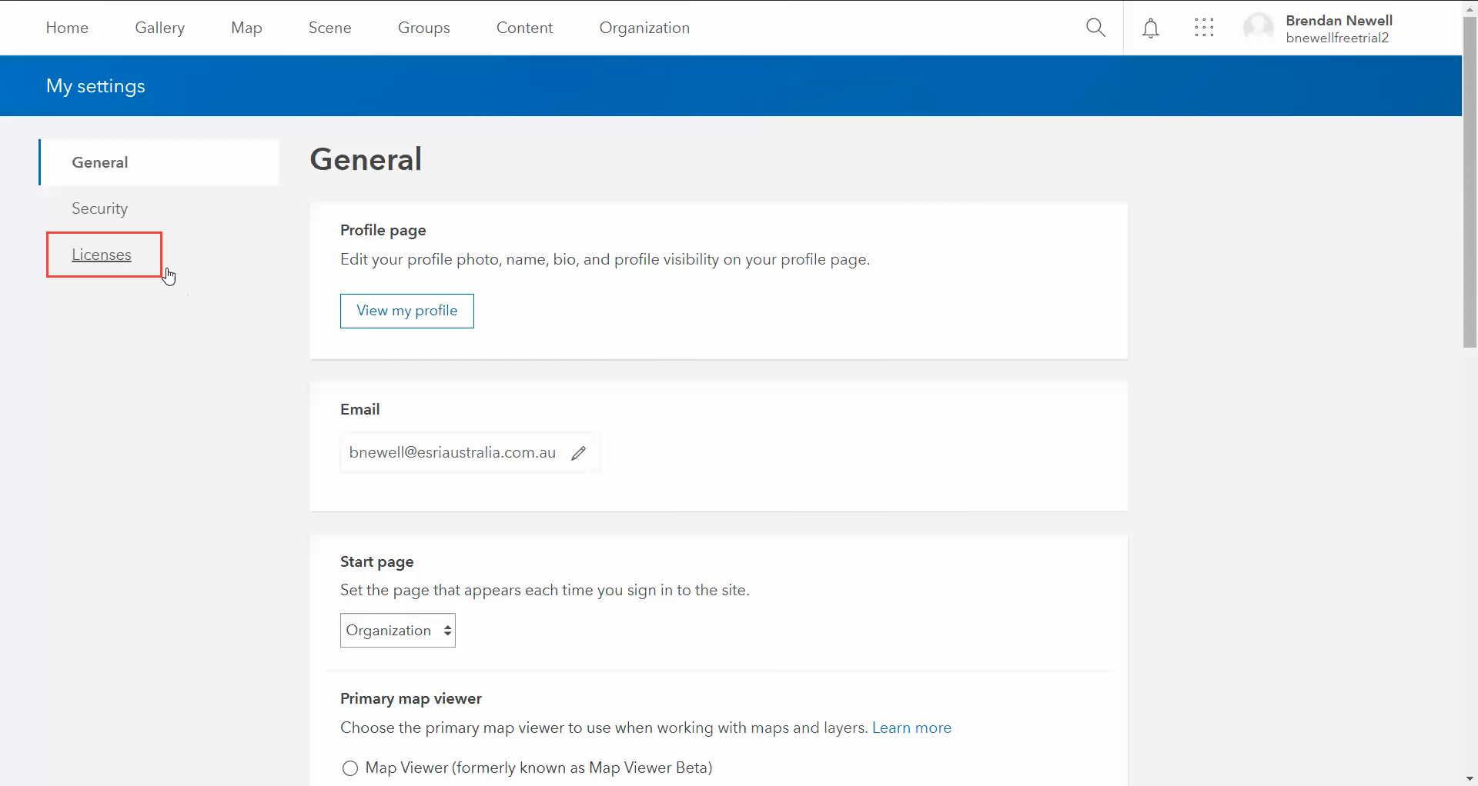The width and height of the screenshot is (1478, 786).
Task: Go to Home in navigation bar
Action: (67, 28)
